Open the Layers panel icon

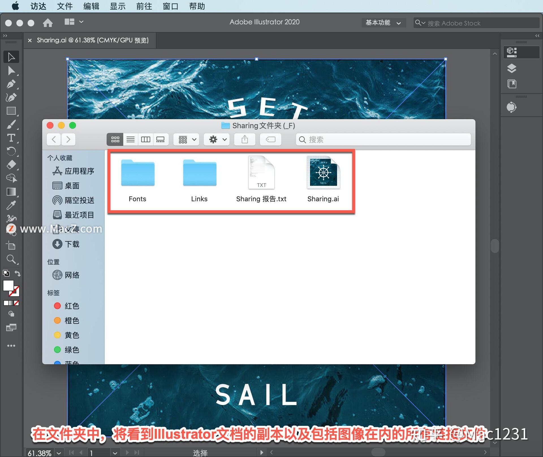tap(512, 68)
